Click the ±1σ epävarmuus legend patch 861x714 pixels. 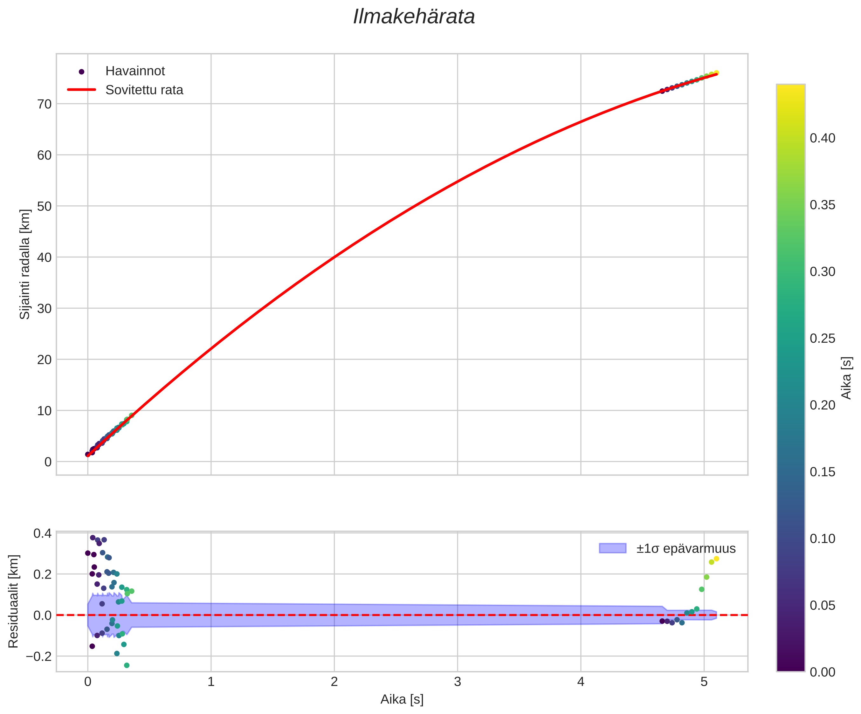[x=613, y=548]
